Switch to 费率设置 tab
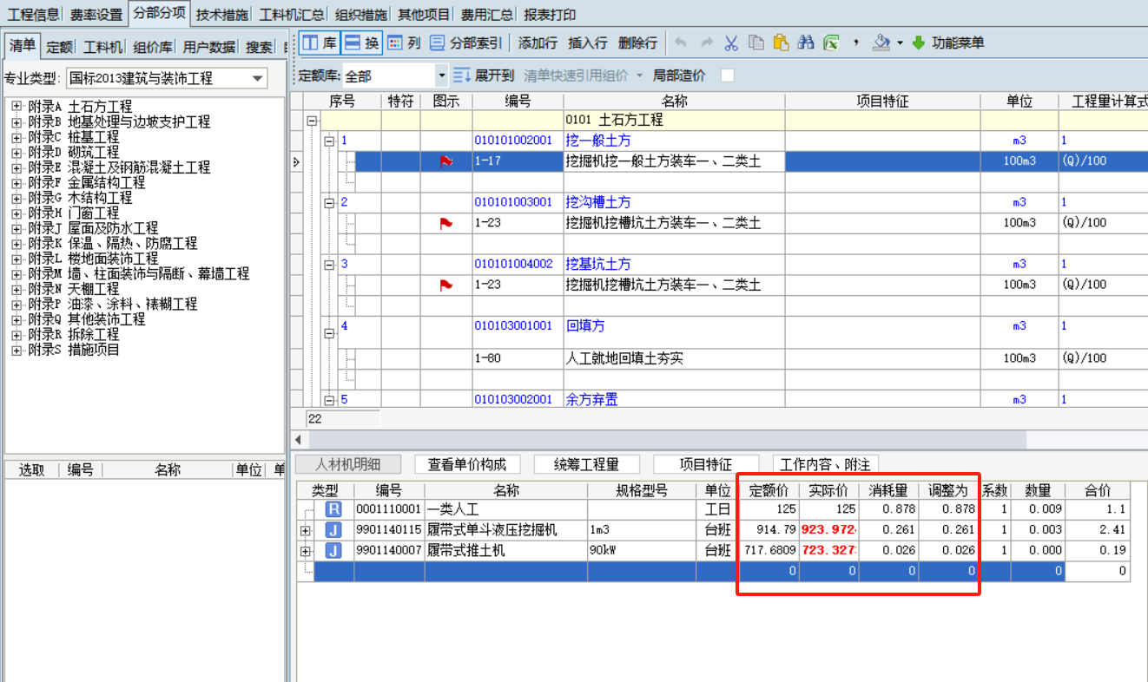 click(96, 15)
